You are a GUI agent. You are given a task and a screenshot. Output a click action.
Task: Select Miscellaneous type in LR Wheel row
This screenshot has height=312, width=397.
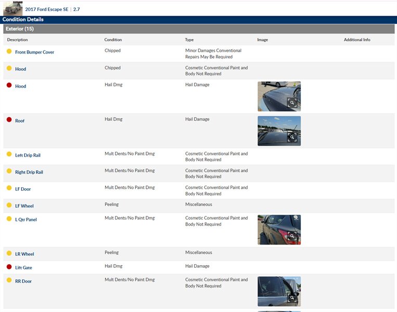[x=199, y=253]
